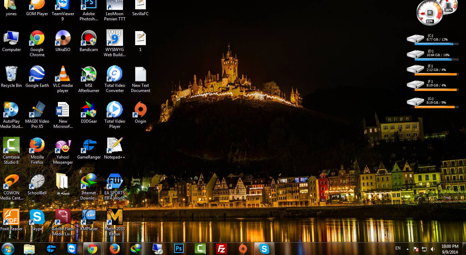The width and height of the screenshot is (466, 255).
Task: Select the EA SPORTS FIFA World shortcut
Action: (115, 187)
